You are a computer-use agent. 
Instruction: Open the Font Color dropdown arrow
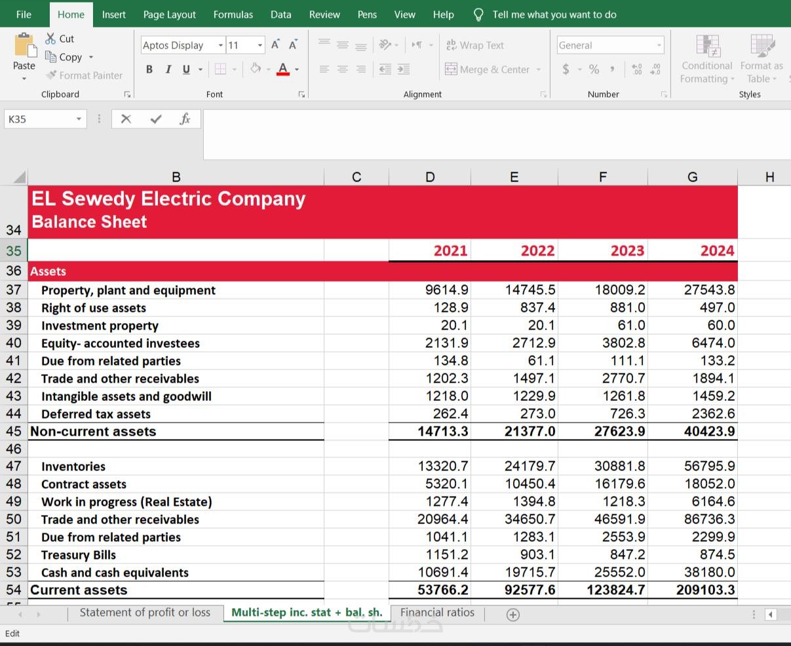point(297,69)
